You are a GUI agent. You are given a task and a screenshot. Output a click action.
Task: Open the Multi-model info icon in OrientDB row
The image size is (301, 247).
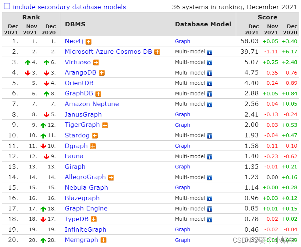pyautogui.click(x=210, y=83)
